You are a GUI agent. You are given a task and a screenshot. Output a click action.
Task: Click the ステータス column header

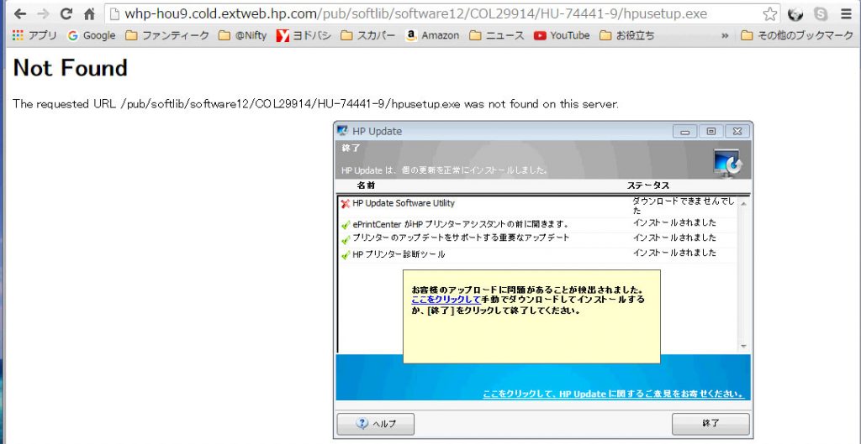click(x=648, y=185)
